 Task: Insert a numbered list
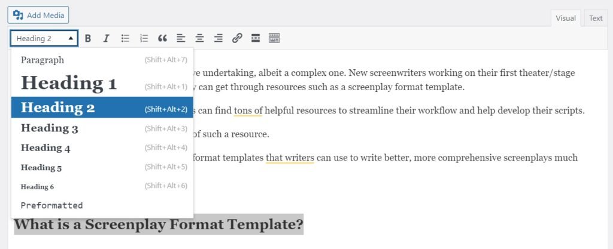pyautogui.click(x=144, y=38)
